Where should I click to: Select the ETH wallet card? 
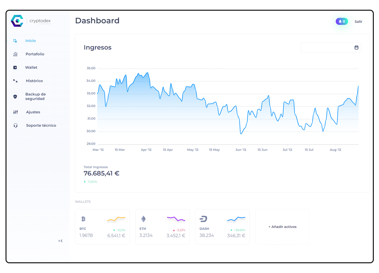[x=162, y=227]
